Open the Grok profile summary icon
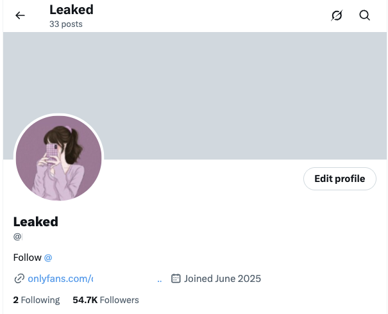388x314 pixels. (x=337, y=15)
